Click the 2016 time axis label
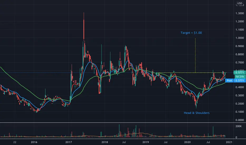 tap(34, 142)
